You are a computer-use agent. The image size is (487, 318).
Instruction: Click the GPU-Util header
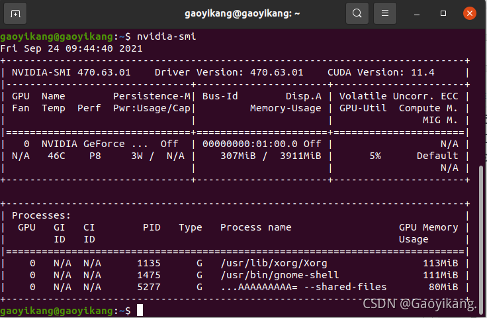click(363, 108)
